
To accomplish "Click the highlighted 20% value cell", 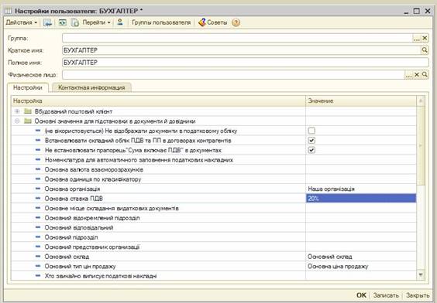I will click(361, 199).
